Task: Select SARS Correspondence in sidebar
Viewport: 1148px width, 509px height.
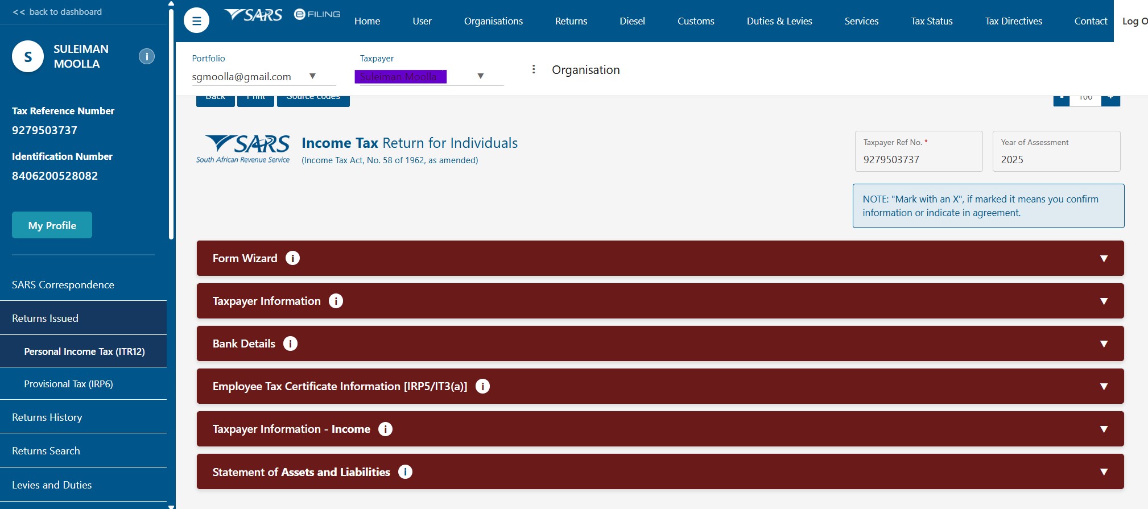Action: pos(83,284)
